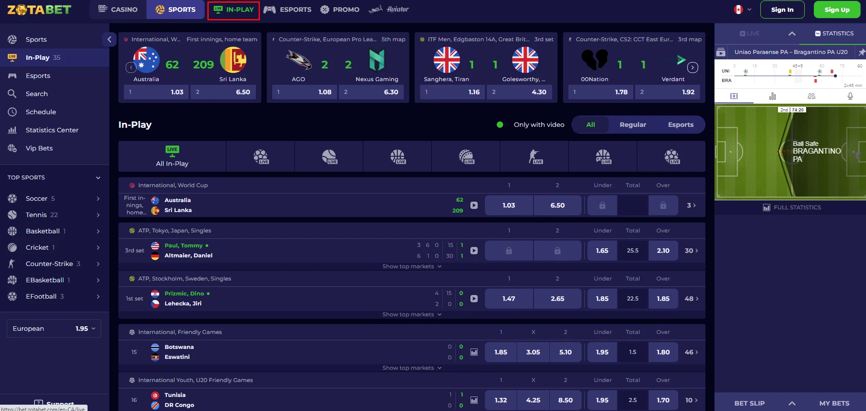
Task: Open live Soccer filter icon
Action: pyautogui.click(x=260, y=156)
